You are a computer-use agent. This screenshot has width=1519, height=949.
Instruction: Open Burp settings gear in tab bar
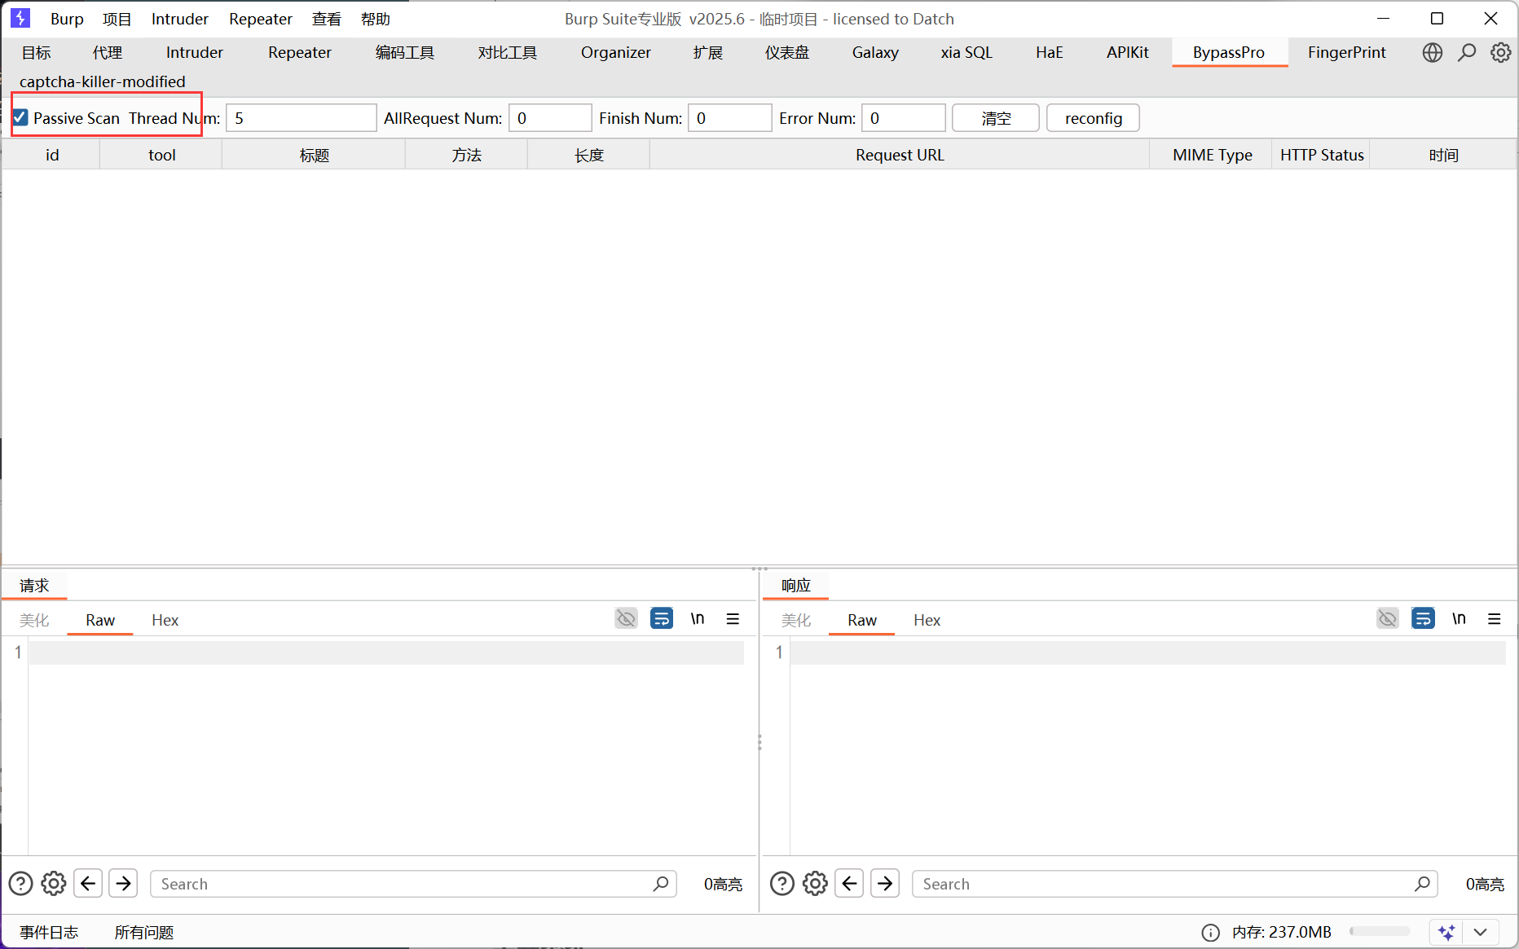coord(1501,53)
